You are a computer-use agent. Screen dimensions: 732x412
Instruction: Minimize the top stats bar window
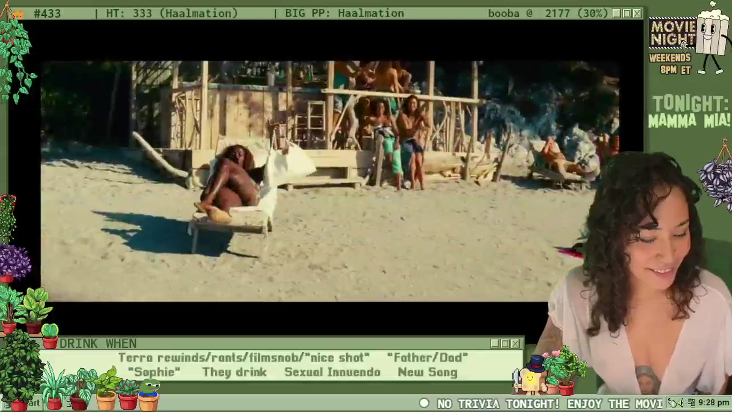point(616,14)
